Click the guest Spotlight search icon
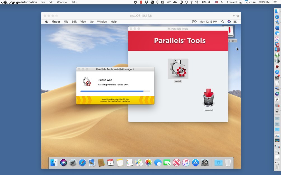Image resolution: width=281 pixels, height=175 pixels. (223, 21)
